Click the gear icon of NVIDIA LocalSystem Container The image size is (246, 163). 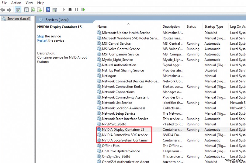(x=99, y=140)
